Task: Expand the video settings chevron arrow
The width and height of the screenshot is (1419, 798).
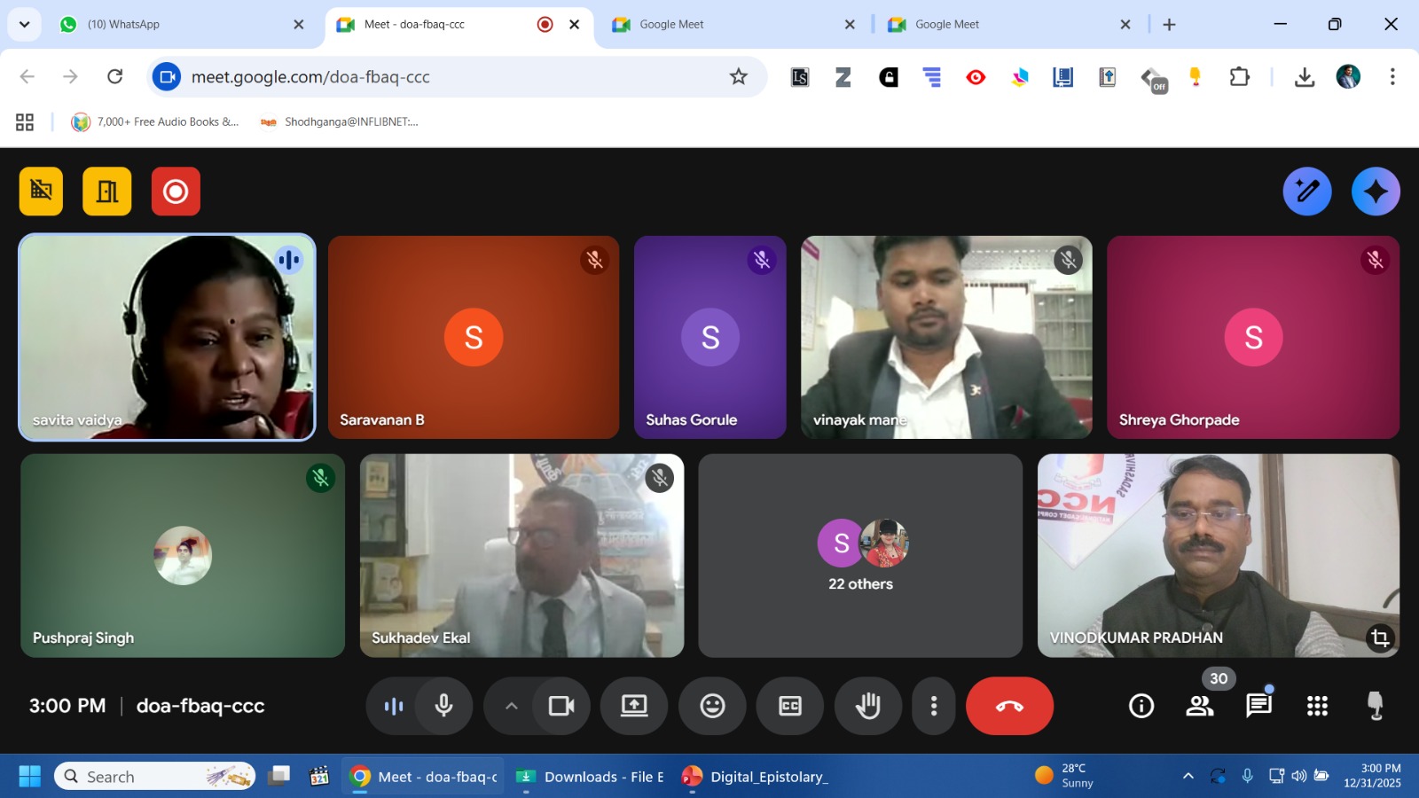Action: click(x=511, y=706)
